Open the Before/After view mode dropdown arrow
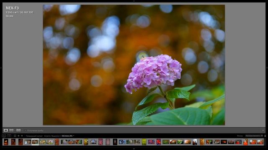Screen dimensions: 268x150 point(22,130)
